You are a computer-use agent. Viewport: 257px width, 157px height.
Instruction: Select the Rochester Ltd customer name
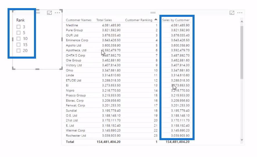tap(76, 136)
